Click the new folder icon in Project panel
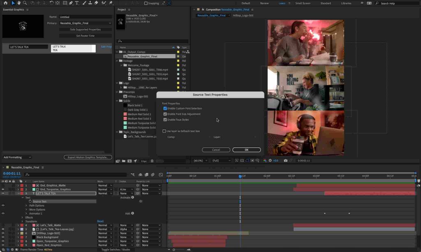 coord(123,161)
